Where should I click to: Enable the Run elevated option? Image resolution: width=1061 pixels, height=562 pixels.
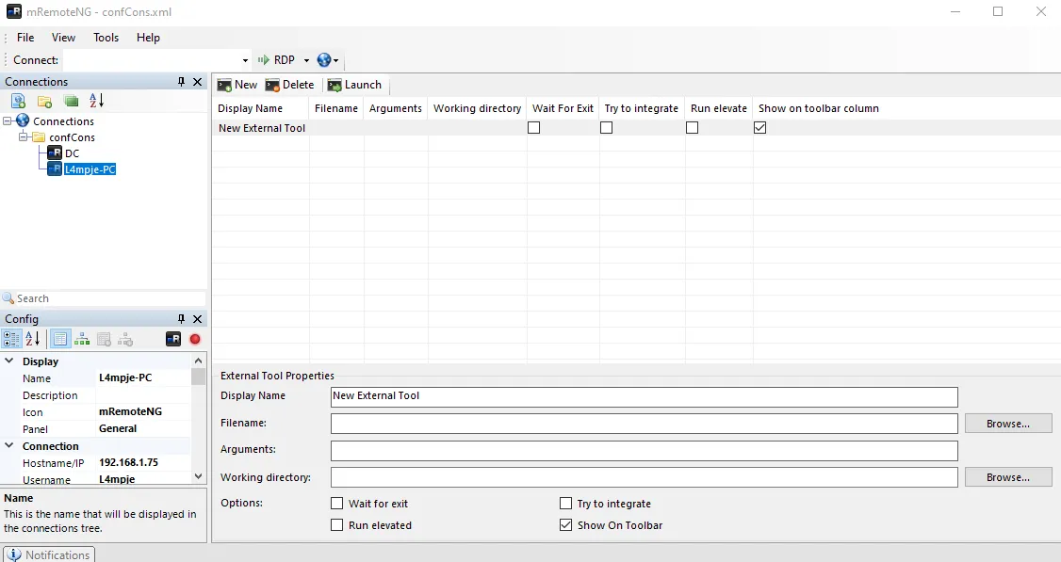click(x=337, y=524)
